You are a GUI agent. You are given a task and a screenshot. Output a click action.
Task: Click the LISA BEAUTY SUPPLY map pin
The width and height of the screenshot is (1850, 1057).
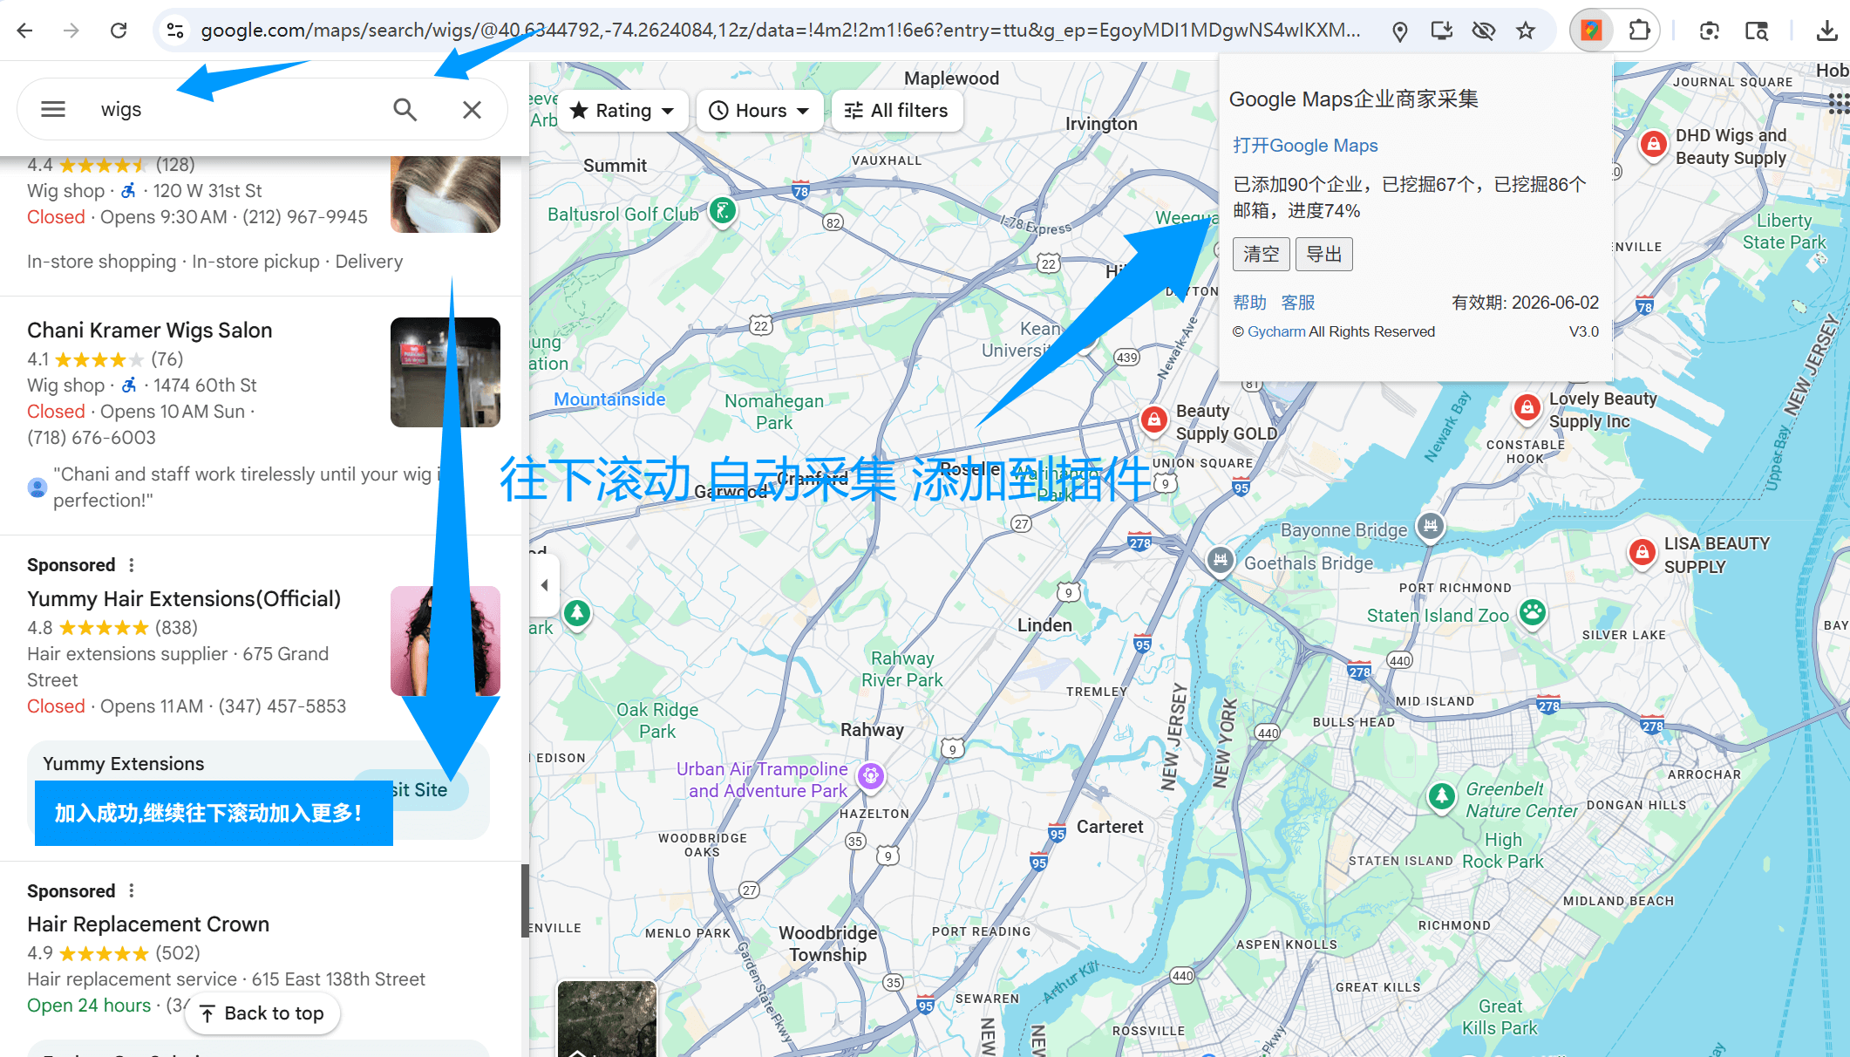click(x=1642, y=552)
